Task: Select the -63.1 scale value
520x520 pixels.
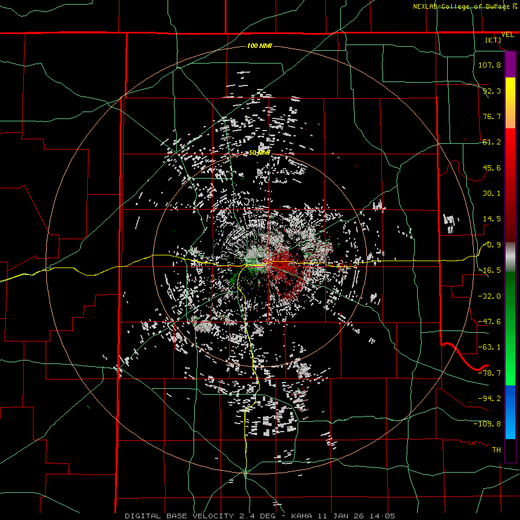Action: (489, 347)
